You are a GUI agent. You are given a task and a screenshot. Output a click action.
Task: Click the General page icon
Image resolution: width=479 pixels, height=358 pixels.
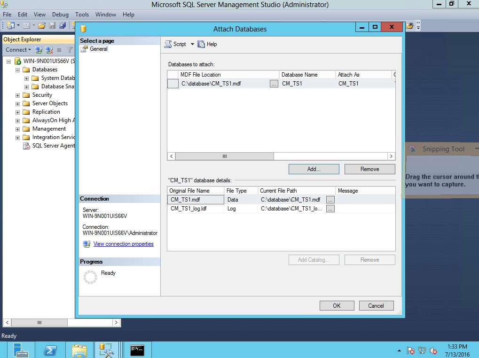pyautogui.click(x=84, y=49)
